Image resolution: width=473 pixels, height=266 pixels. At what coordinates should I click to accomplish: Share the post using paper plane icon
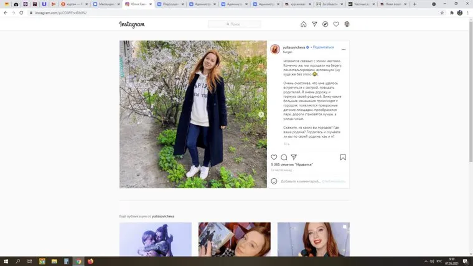click(x=294, y=157)
